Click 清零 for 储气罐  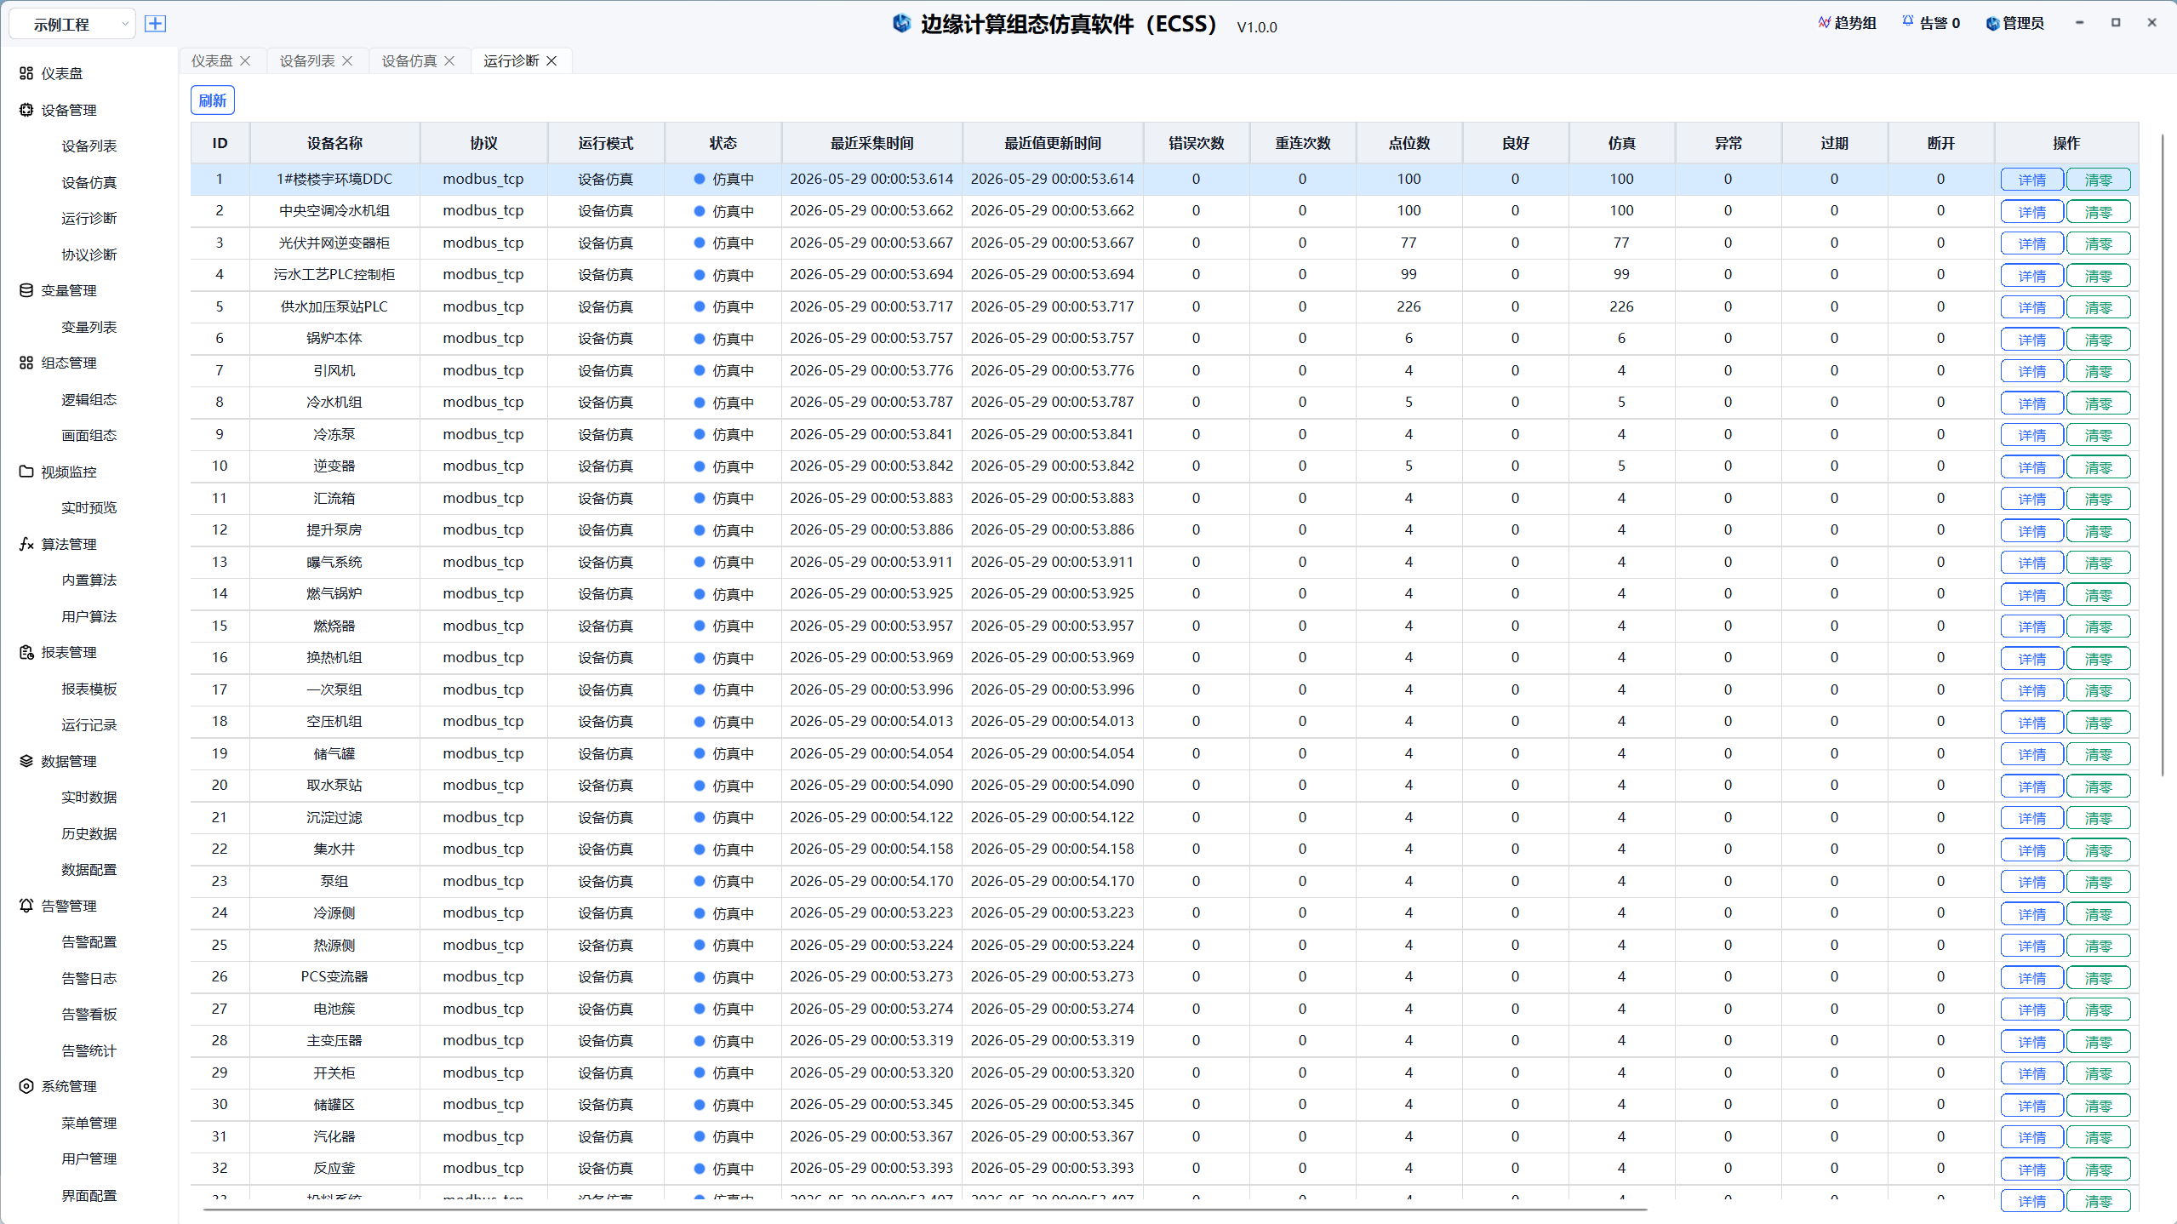(x=2098, y=754)
